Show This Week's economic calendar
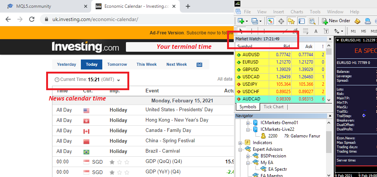 click(x=147, y=64)
